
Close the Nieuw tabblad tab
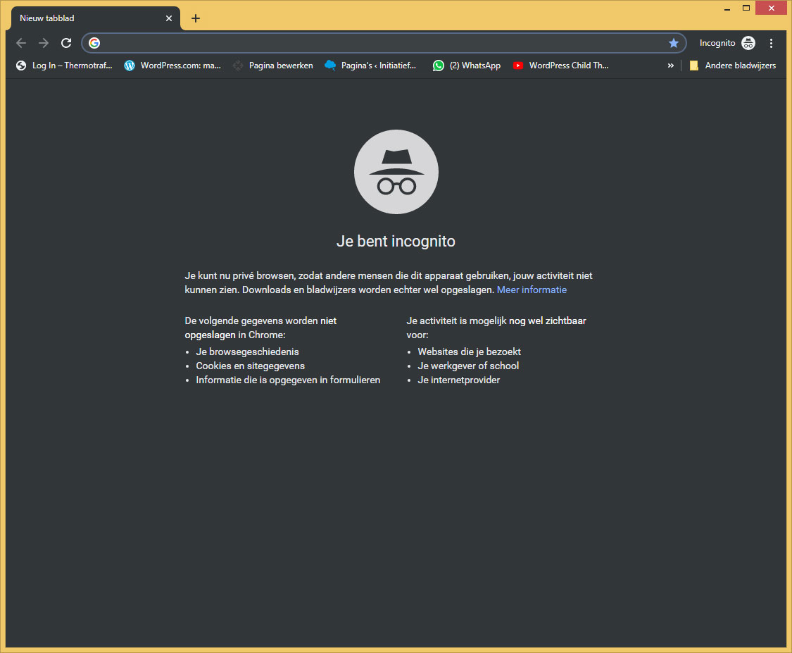pyautogui.click(x=169, y=18)
